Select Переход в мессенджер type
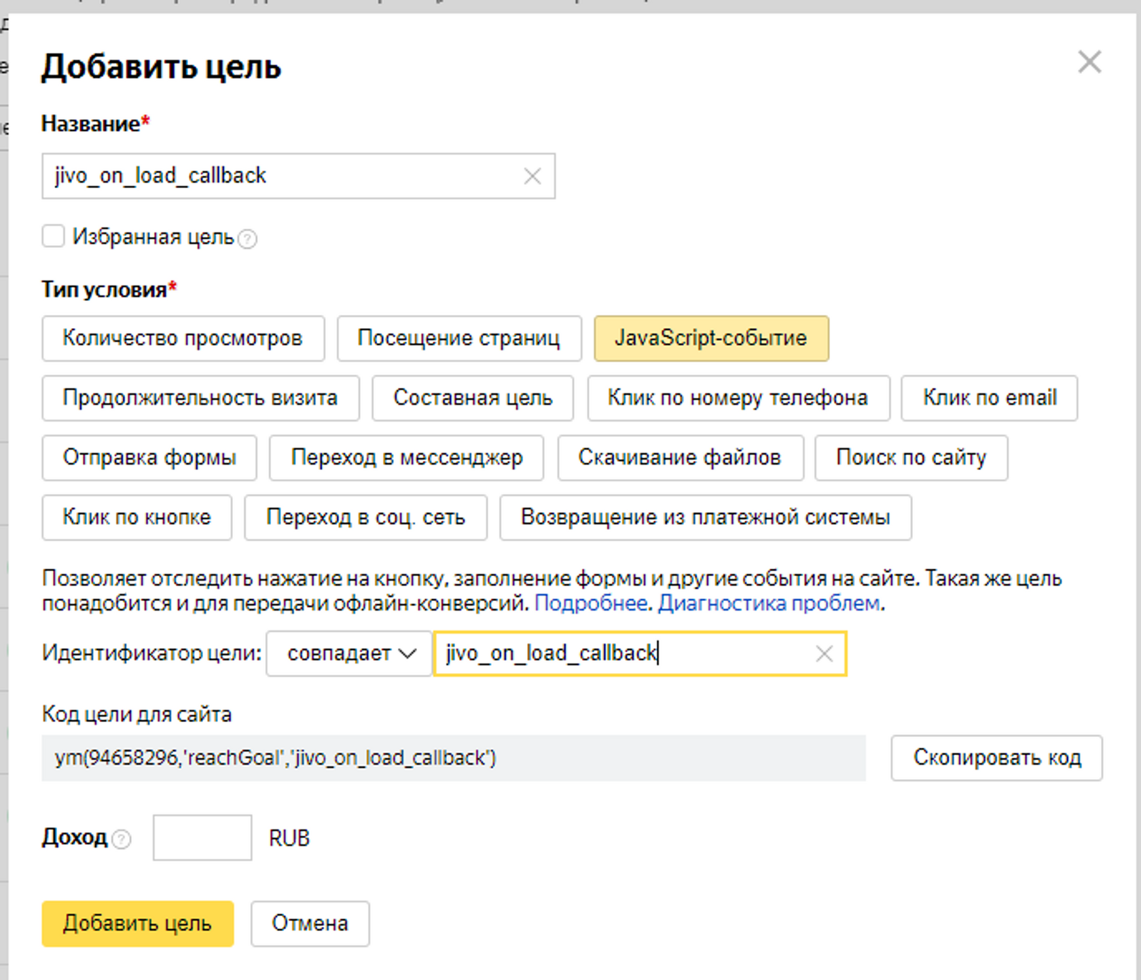The width and height of the screenshot is (1141, 980). [x=406, y=458]
